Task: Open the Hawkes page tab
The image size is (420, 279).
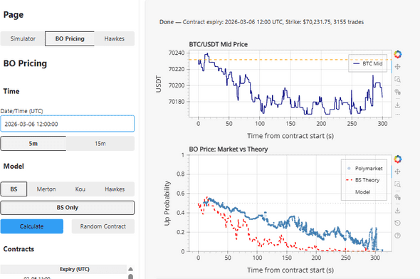Action: tap(115, 38)
